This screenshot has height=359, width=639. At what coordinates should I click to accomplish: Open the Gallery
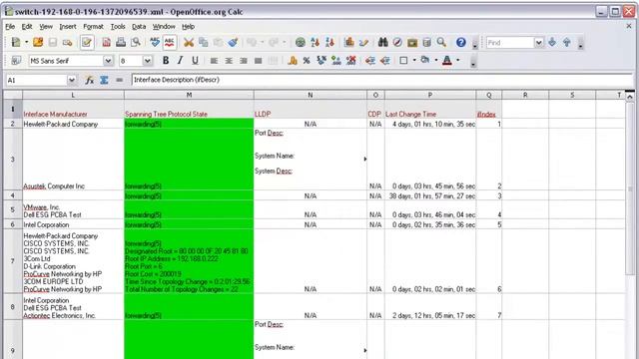pos(412,42)
